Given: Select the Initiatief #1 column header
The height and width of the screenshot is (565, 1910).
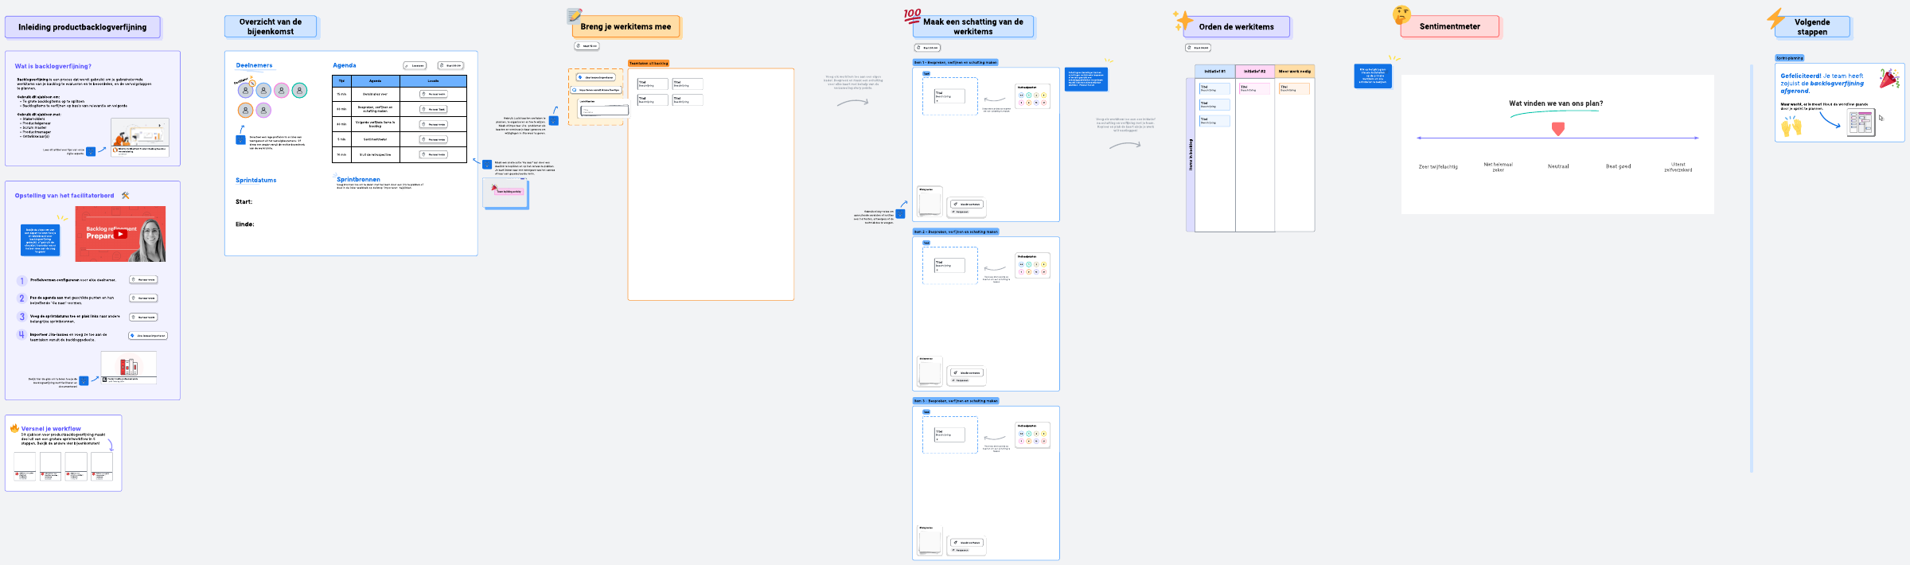Looking at the screenshot, I should tap(1214, 72).
